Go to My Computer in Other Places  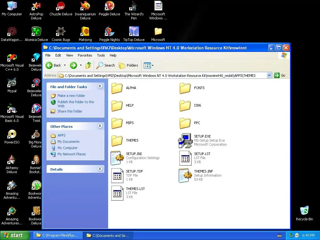tap(67, 148)
